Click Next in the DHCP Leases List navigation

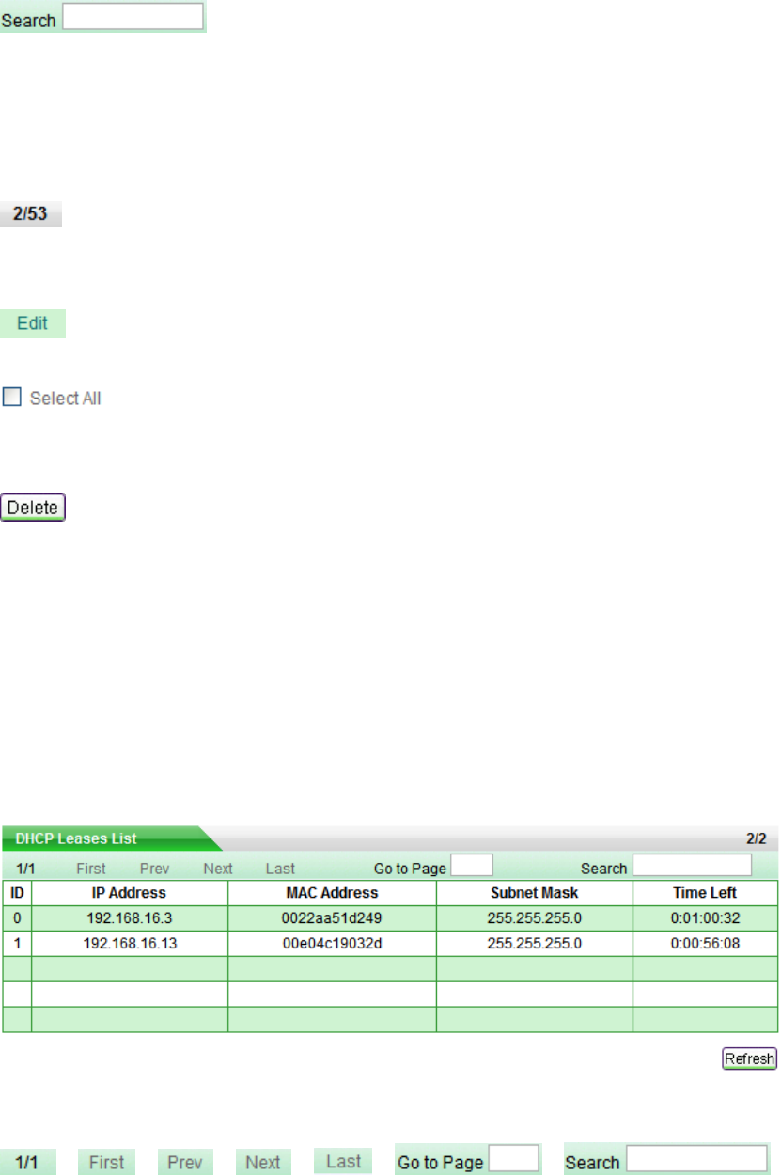click(x=218, y=869)
